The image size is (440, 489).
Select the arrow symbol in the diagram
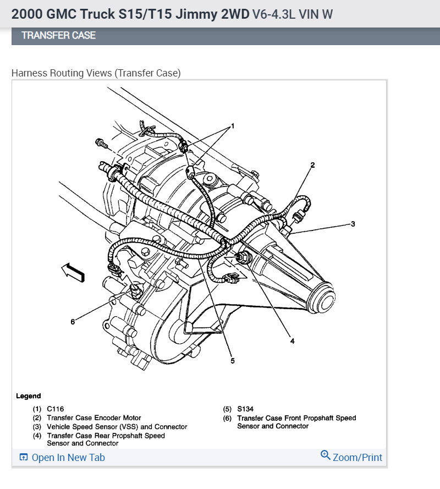tap(72, 272)
